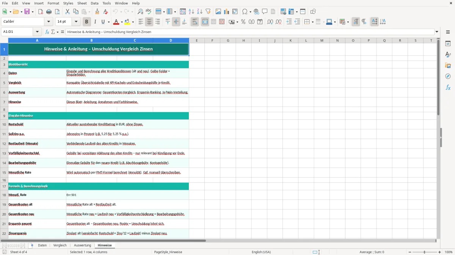Image resolution: width=455 pixels, height=255 pixels.
Task: Click zoom level 100% in status bar
Action: (449, 252)
